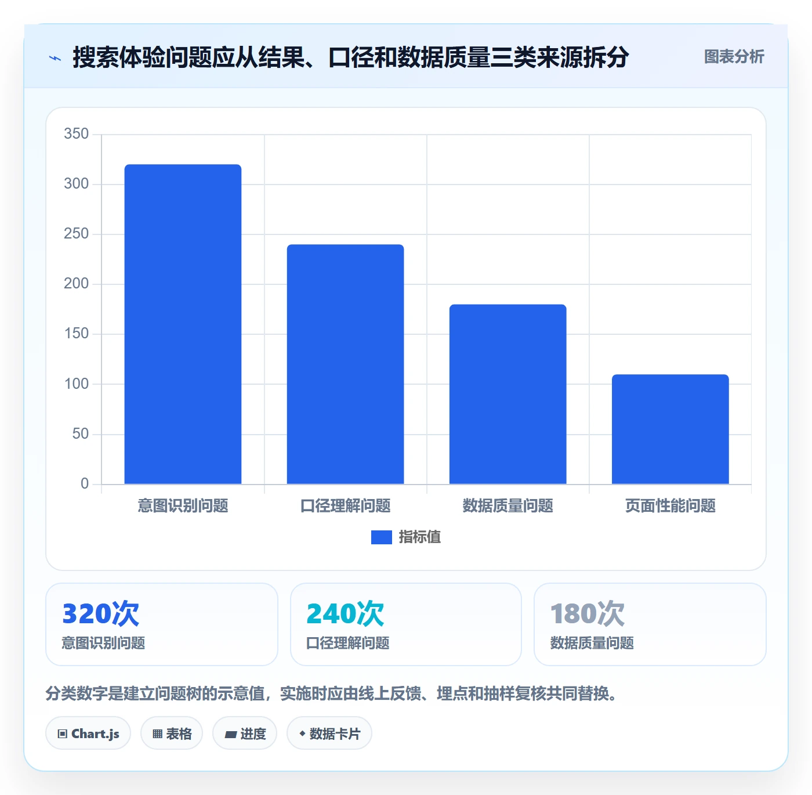Screen dimensions: 812x795
Task: Click the 指标值 legend text
Action: [420, 537]
